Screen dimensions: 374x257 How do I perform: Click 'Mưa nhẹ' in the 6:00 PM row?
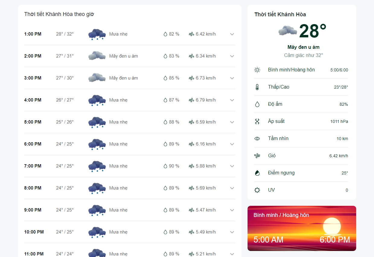[x=118, y=144]
